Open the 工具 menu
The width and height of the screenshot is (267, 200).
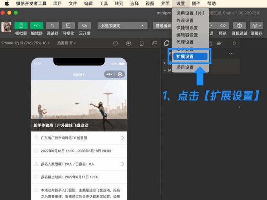tap(103, 4)
